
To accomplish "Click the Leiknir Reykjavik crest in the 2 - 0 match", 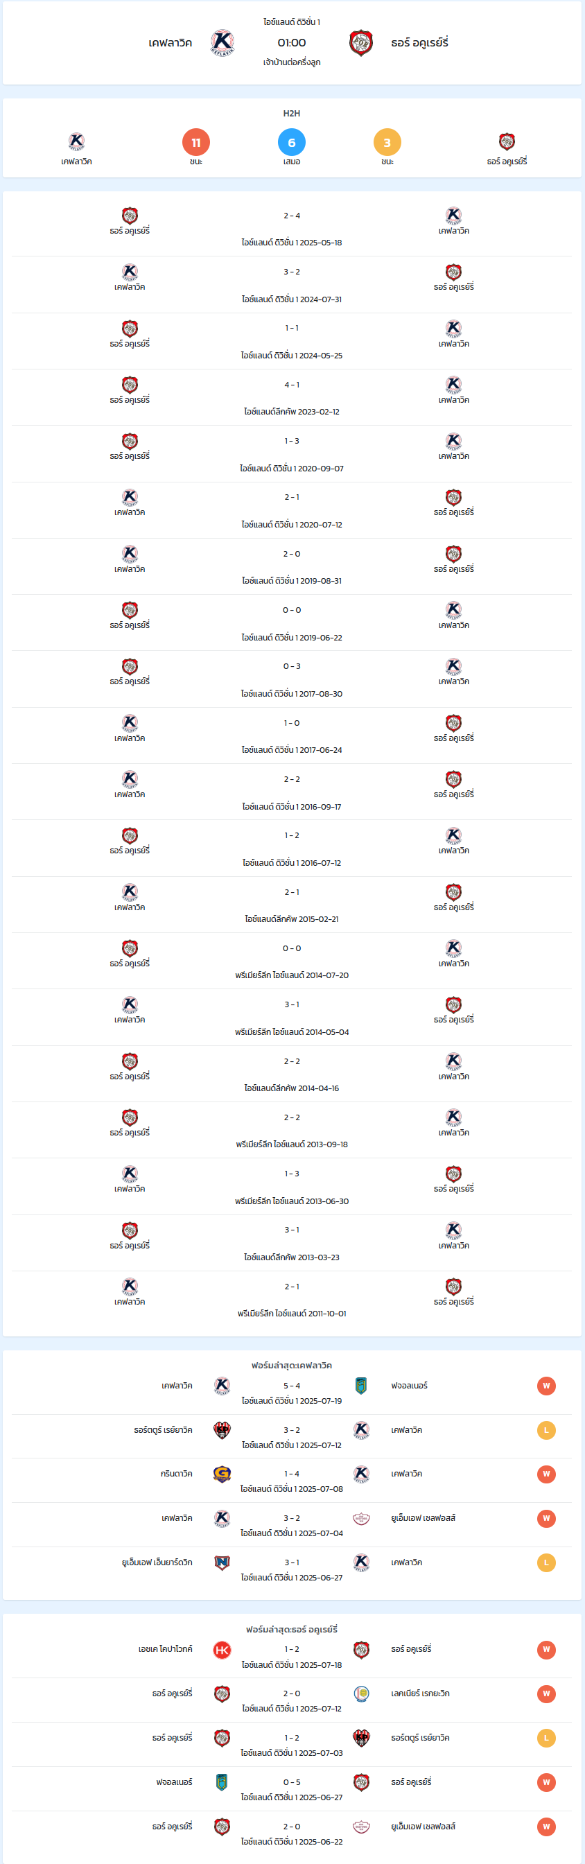I will point(361,1693).
